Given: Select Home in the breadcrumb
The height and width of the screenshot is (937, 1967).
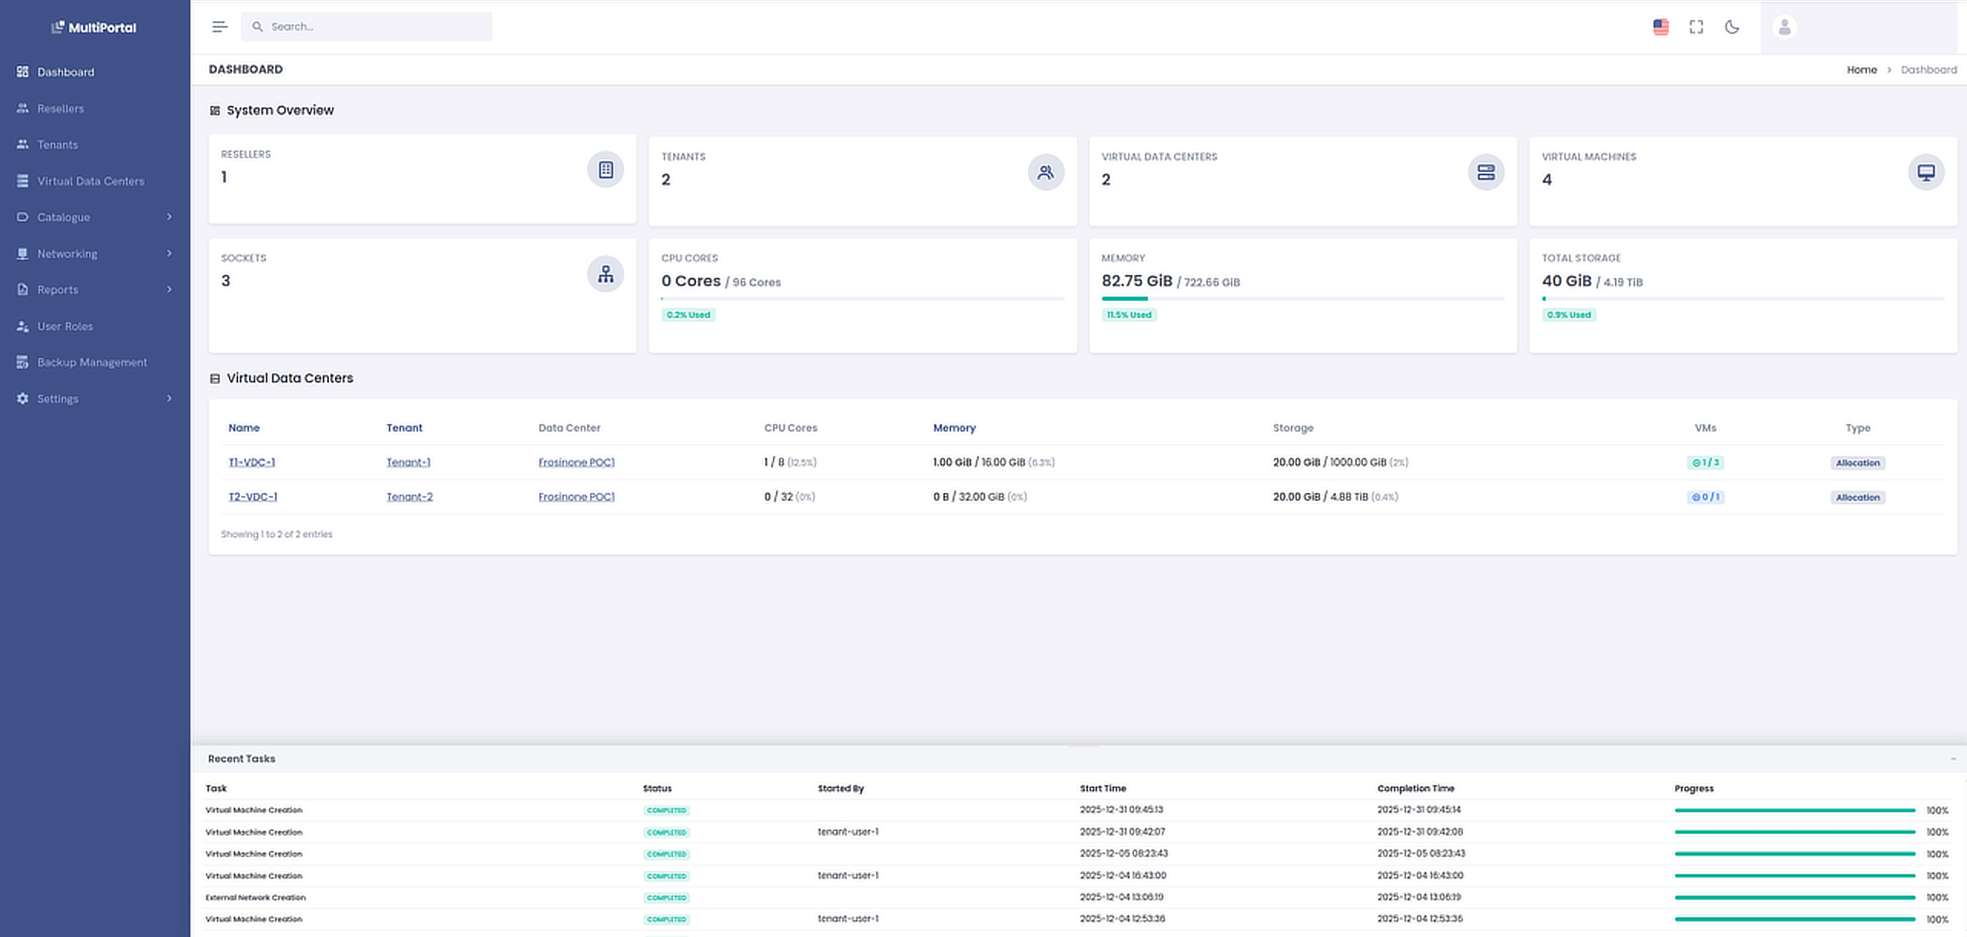Looking at the screenshot, I should tap(1862, 69).
